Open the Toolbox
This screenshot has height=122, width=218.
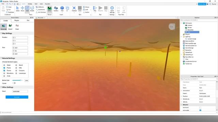[56, 9]
